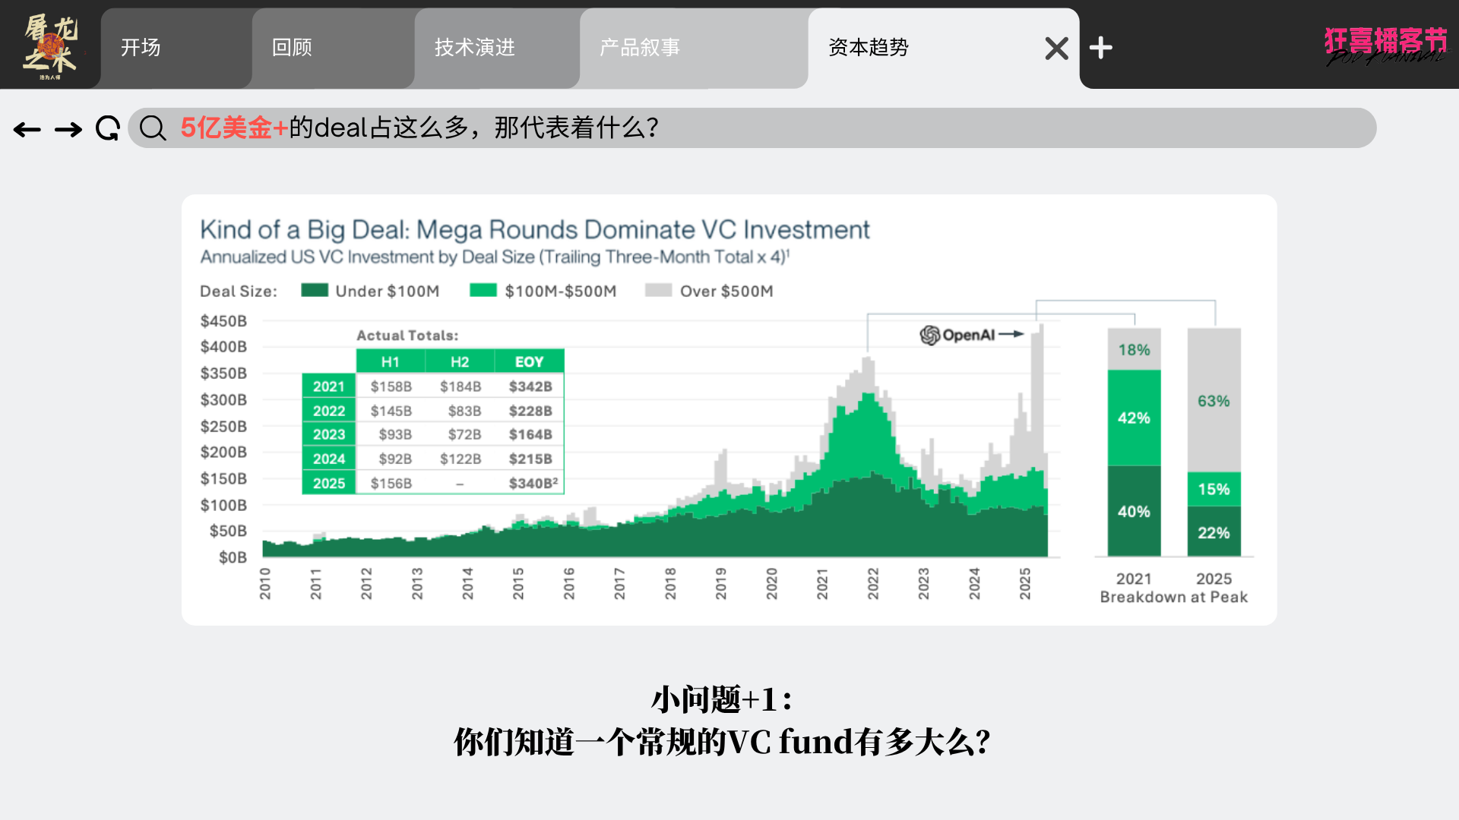The image size is (1459, 820).
Task: Click the address bar question text
Action: coord(419,128)
